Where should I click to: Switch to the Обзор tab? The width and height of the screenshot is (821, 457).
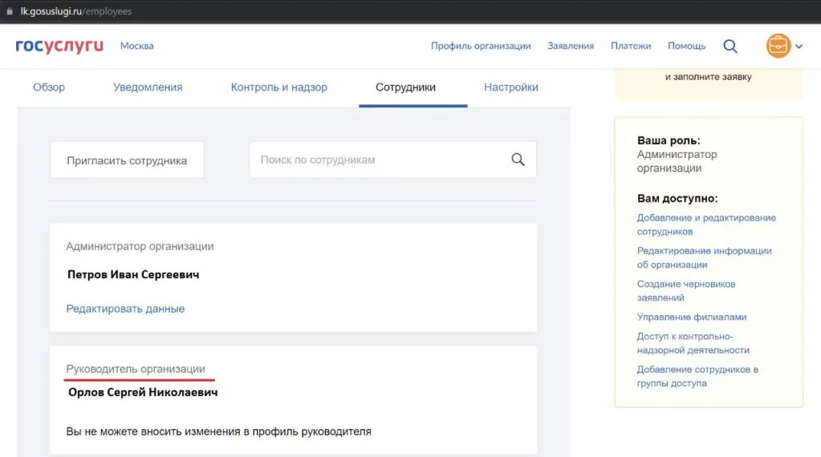click(x=49, y=87)
